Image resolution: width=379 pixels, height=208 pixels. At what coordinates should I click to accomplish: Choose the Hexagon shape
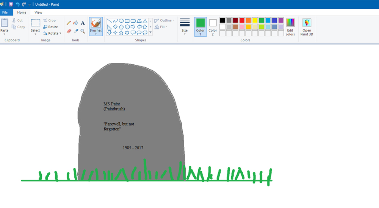(x=127, y=27)
